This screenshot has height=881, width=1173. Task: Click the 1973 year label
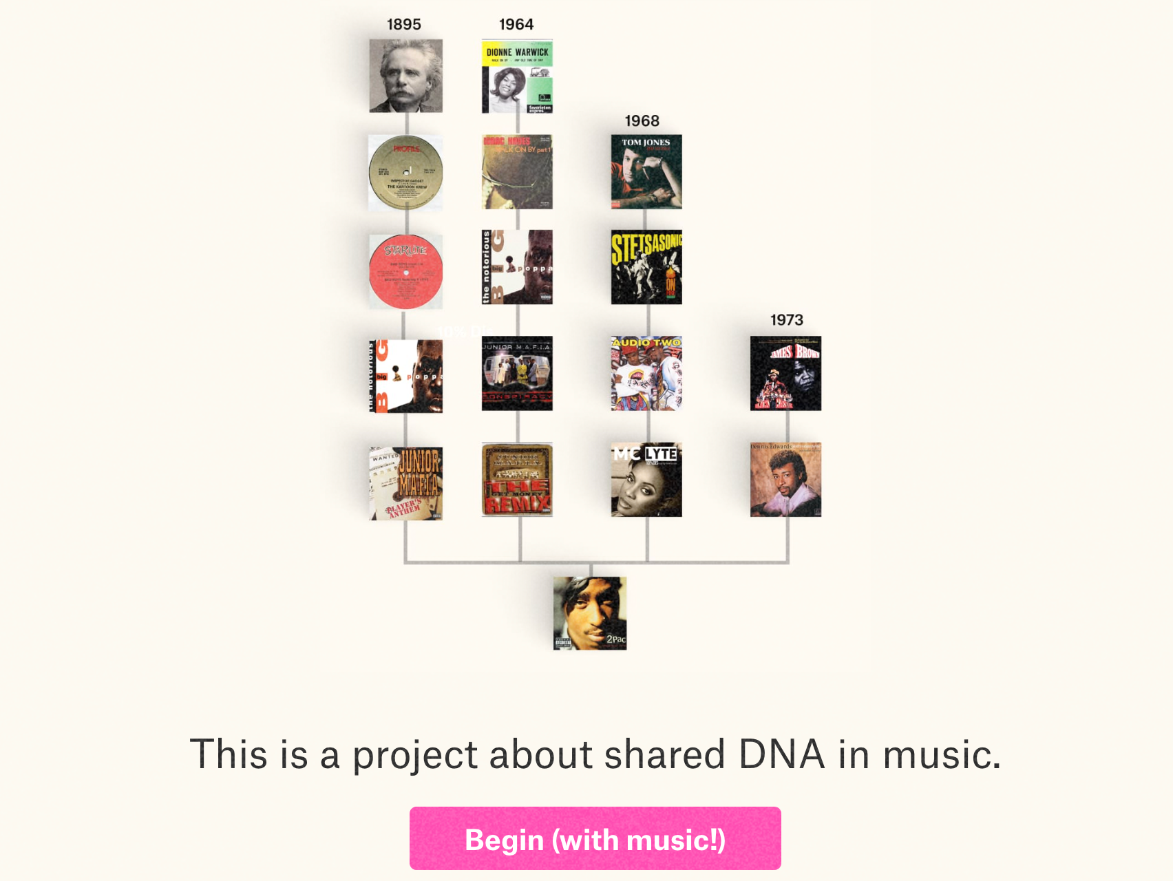tap(786, 319)
